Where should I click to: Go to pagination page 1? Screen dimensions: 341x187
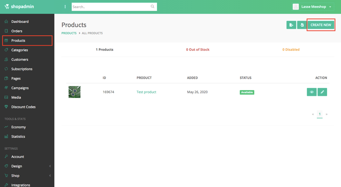click(320, 114)
